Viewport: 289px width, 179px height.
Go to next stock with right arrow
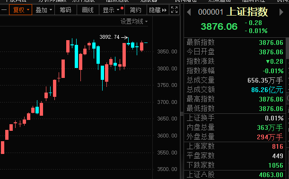coord(281,12)
